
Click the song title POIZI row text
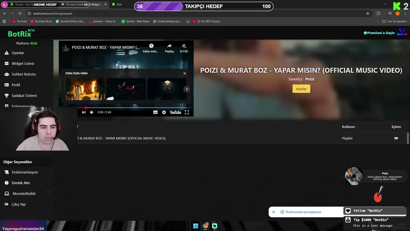tap(121, 138)
